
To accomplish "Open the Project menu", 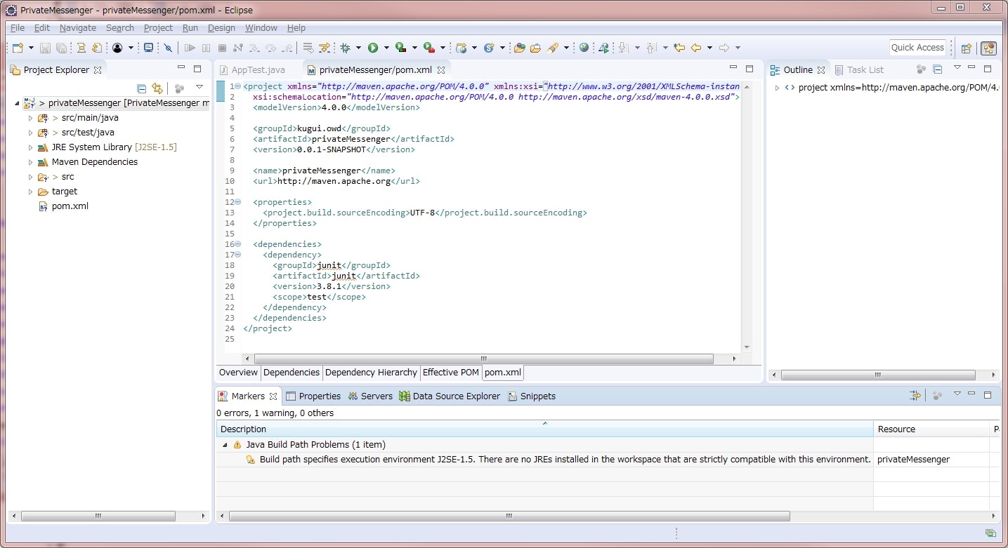I will (158, 28).
